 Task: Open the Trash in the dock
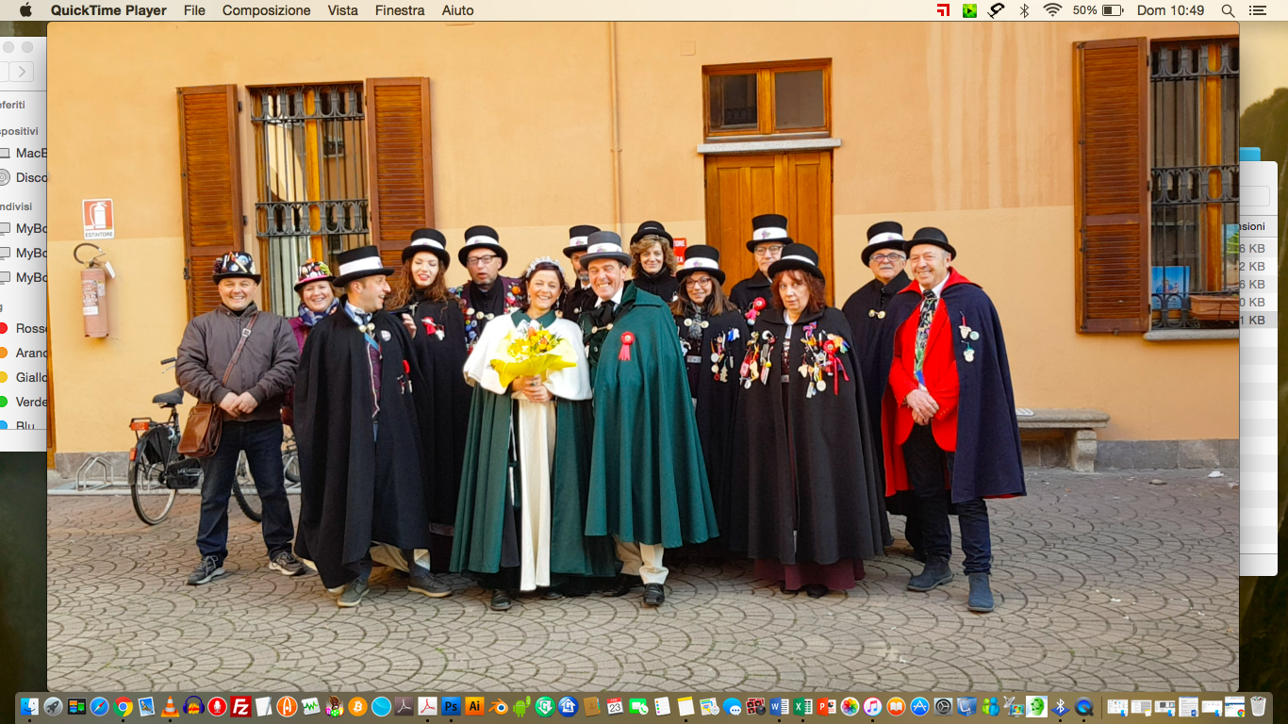[1258, 706]
